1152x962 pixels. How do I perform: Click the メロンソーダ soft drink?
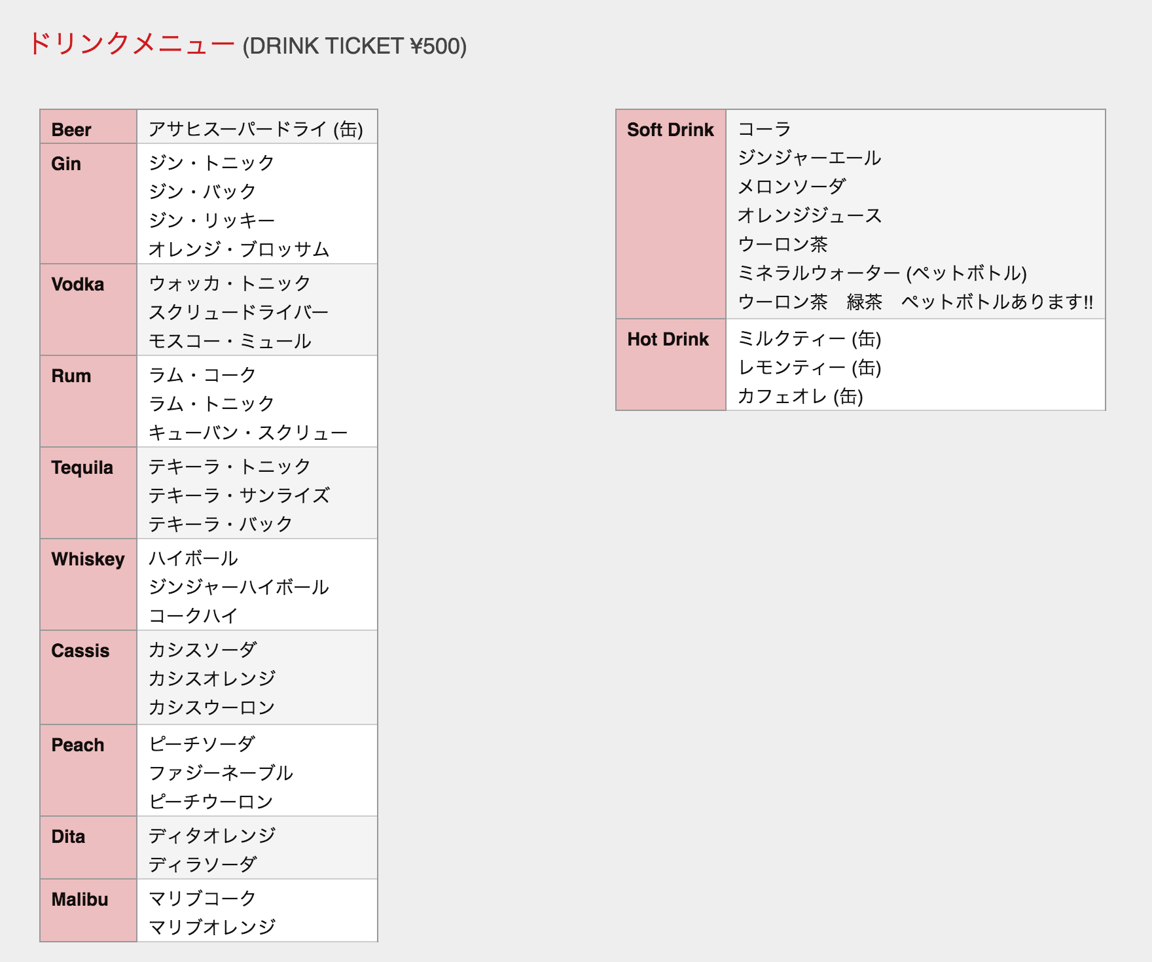point(792,187)
